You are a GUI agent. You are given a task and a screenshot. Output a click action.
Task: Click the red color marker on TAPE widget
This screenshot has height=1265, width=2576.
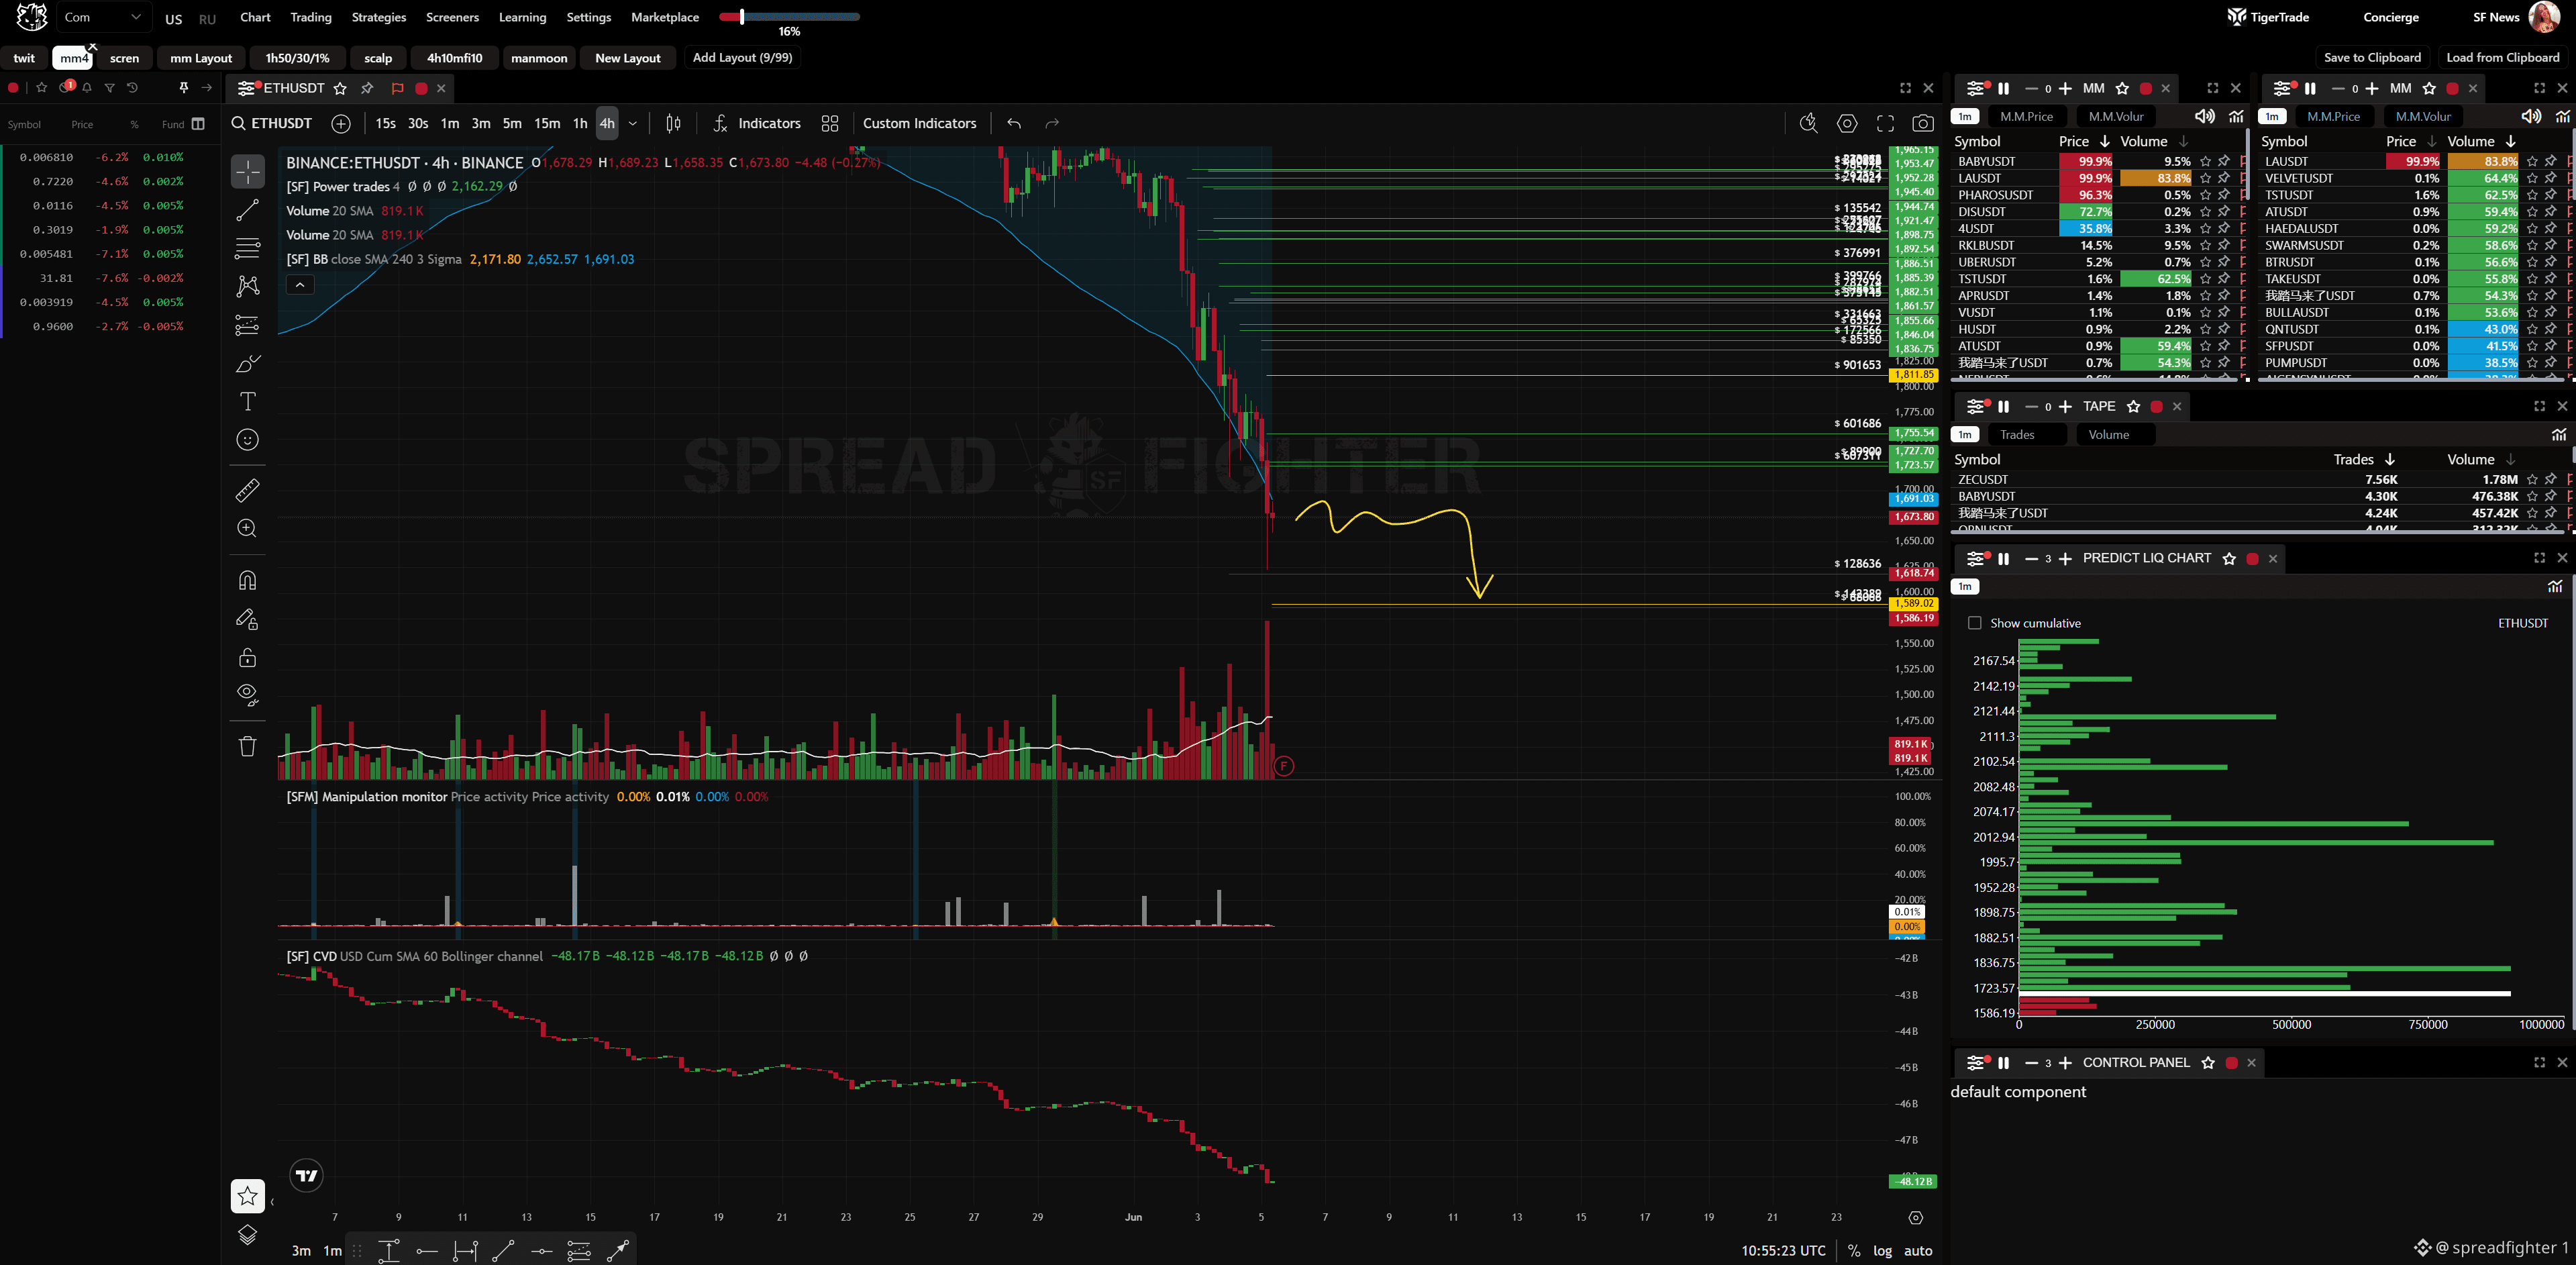[2156, 407]
